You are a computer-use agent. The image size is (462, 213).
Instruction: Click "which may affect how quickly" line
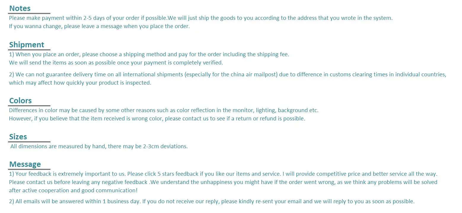[80, 83]
